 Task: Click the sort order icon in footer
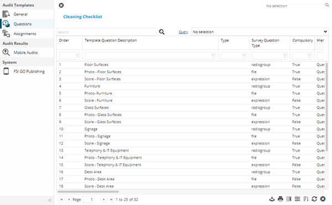coord(306,199)
